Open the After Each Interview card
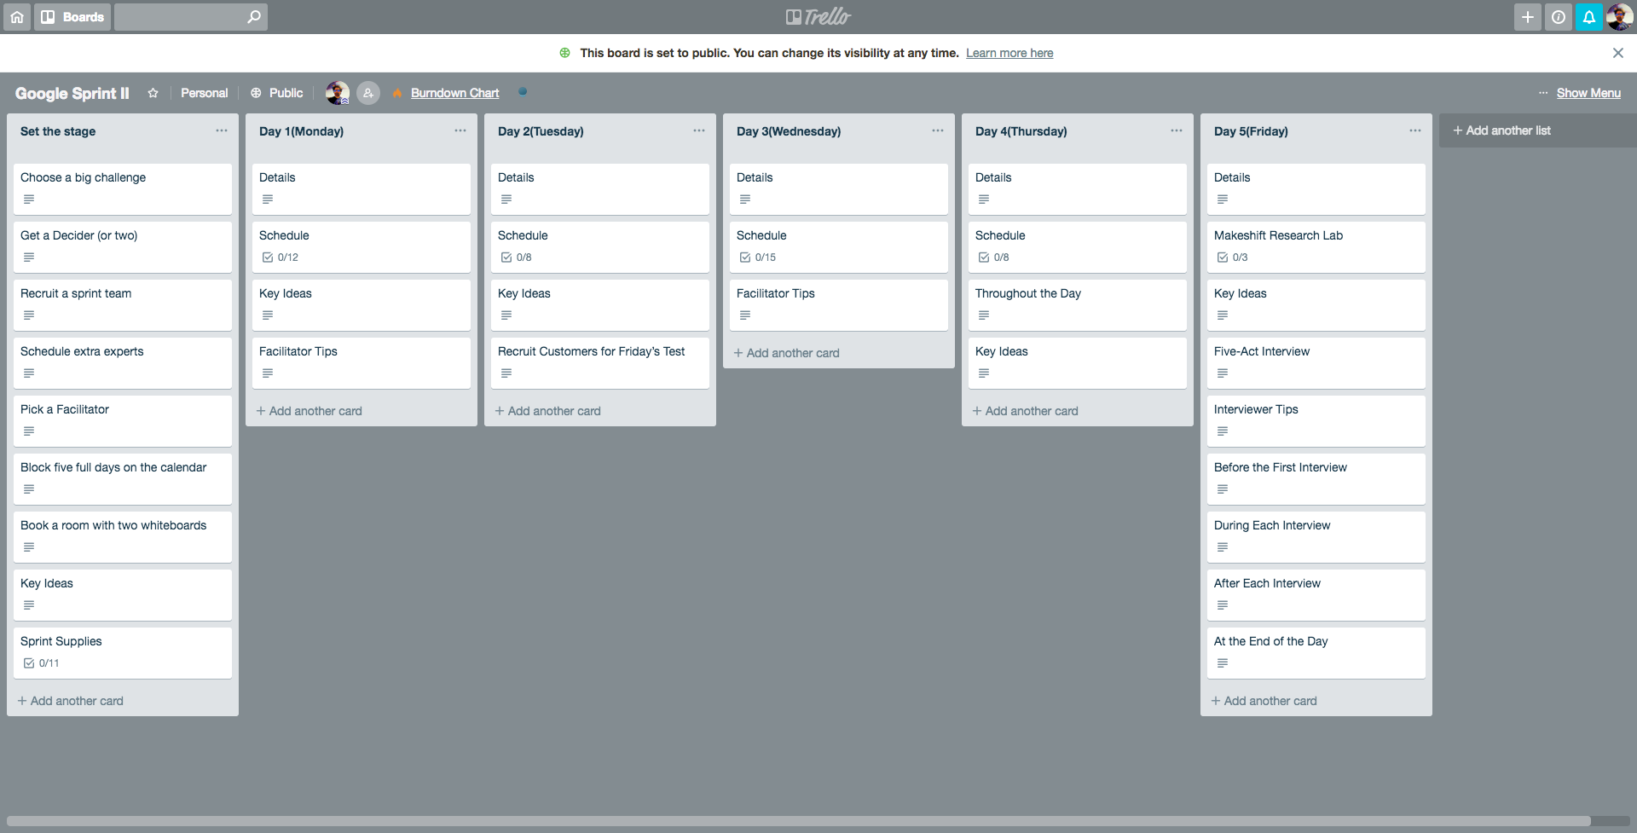 (x=1316, y=594)
